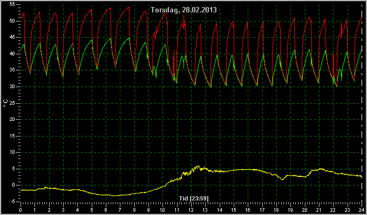This screenshot has height=215, width=367.
Task: Click the "°C" temperature unit label
Action: (5, 103)
